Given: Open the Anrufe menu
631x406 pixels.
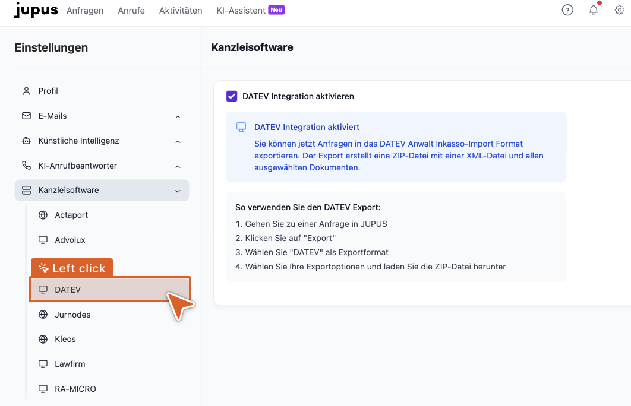Looking at the screenshot, I should tap(131, 11).
